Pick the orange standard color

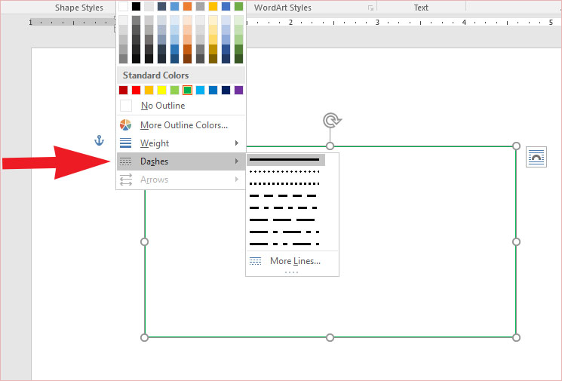click(x=149, y=90)
